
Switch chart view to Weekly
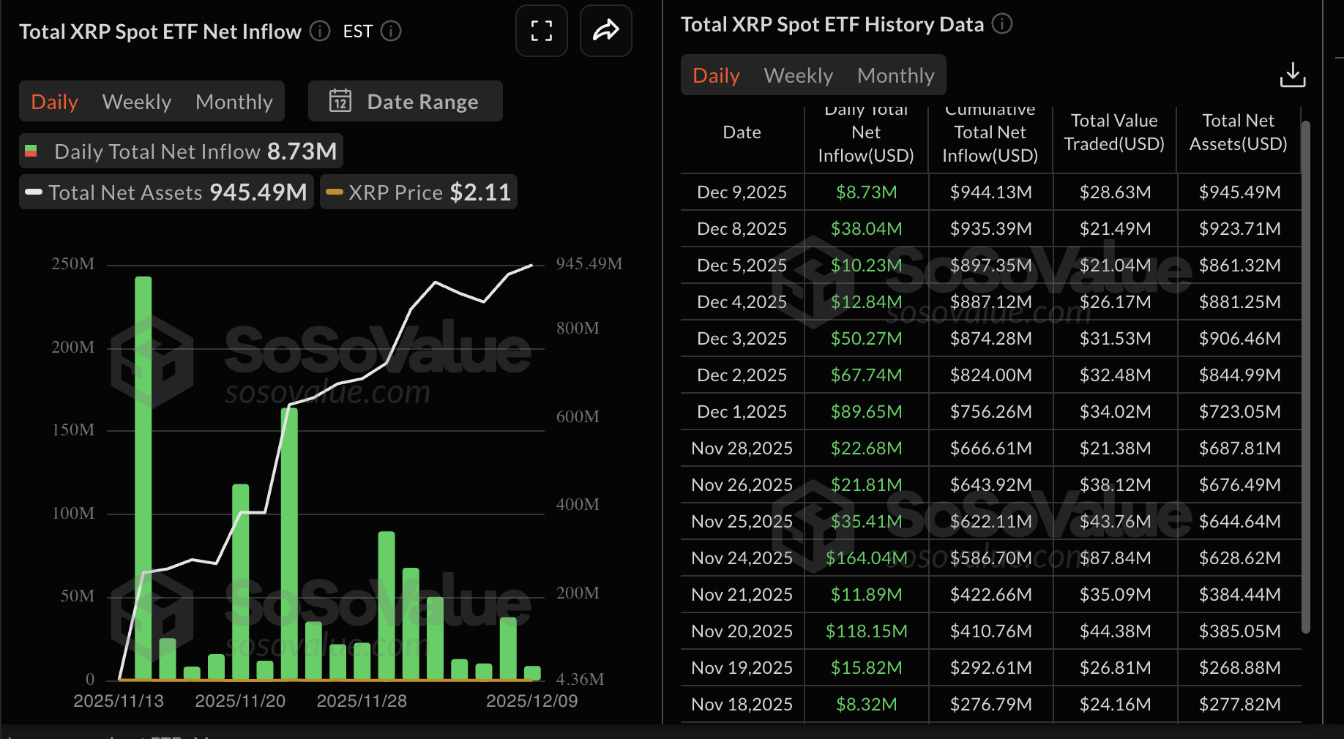[x=136, y=101]
